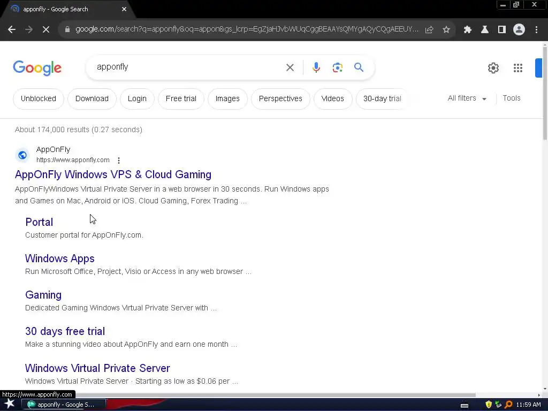This screenshot has width=548, height=411.
Task: Open Google quick settings gear
Action: click(x=493, y=68)
